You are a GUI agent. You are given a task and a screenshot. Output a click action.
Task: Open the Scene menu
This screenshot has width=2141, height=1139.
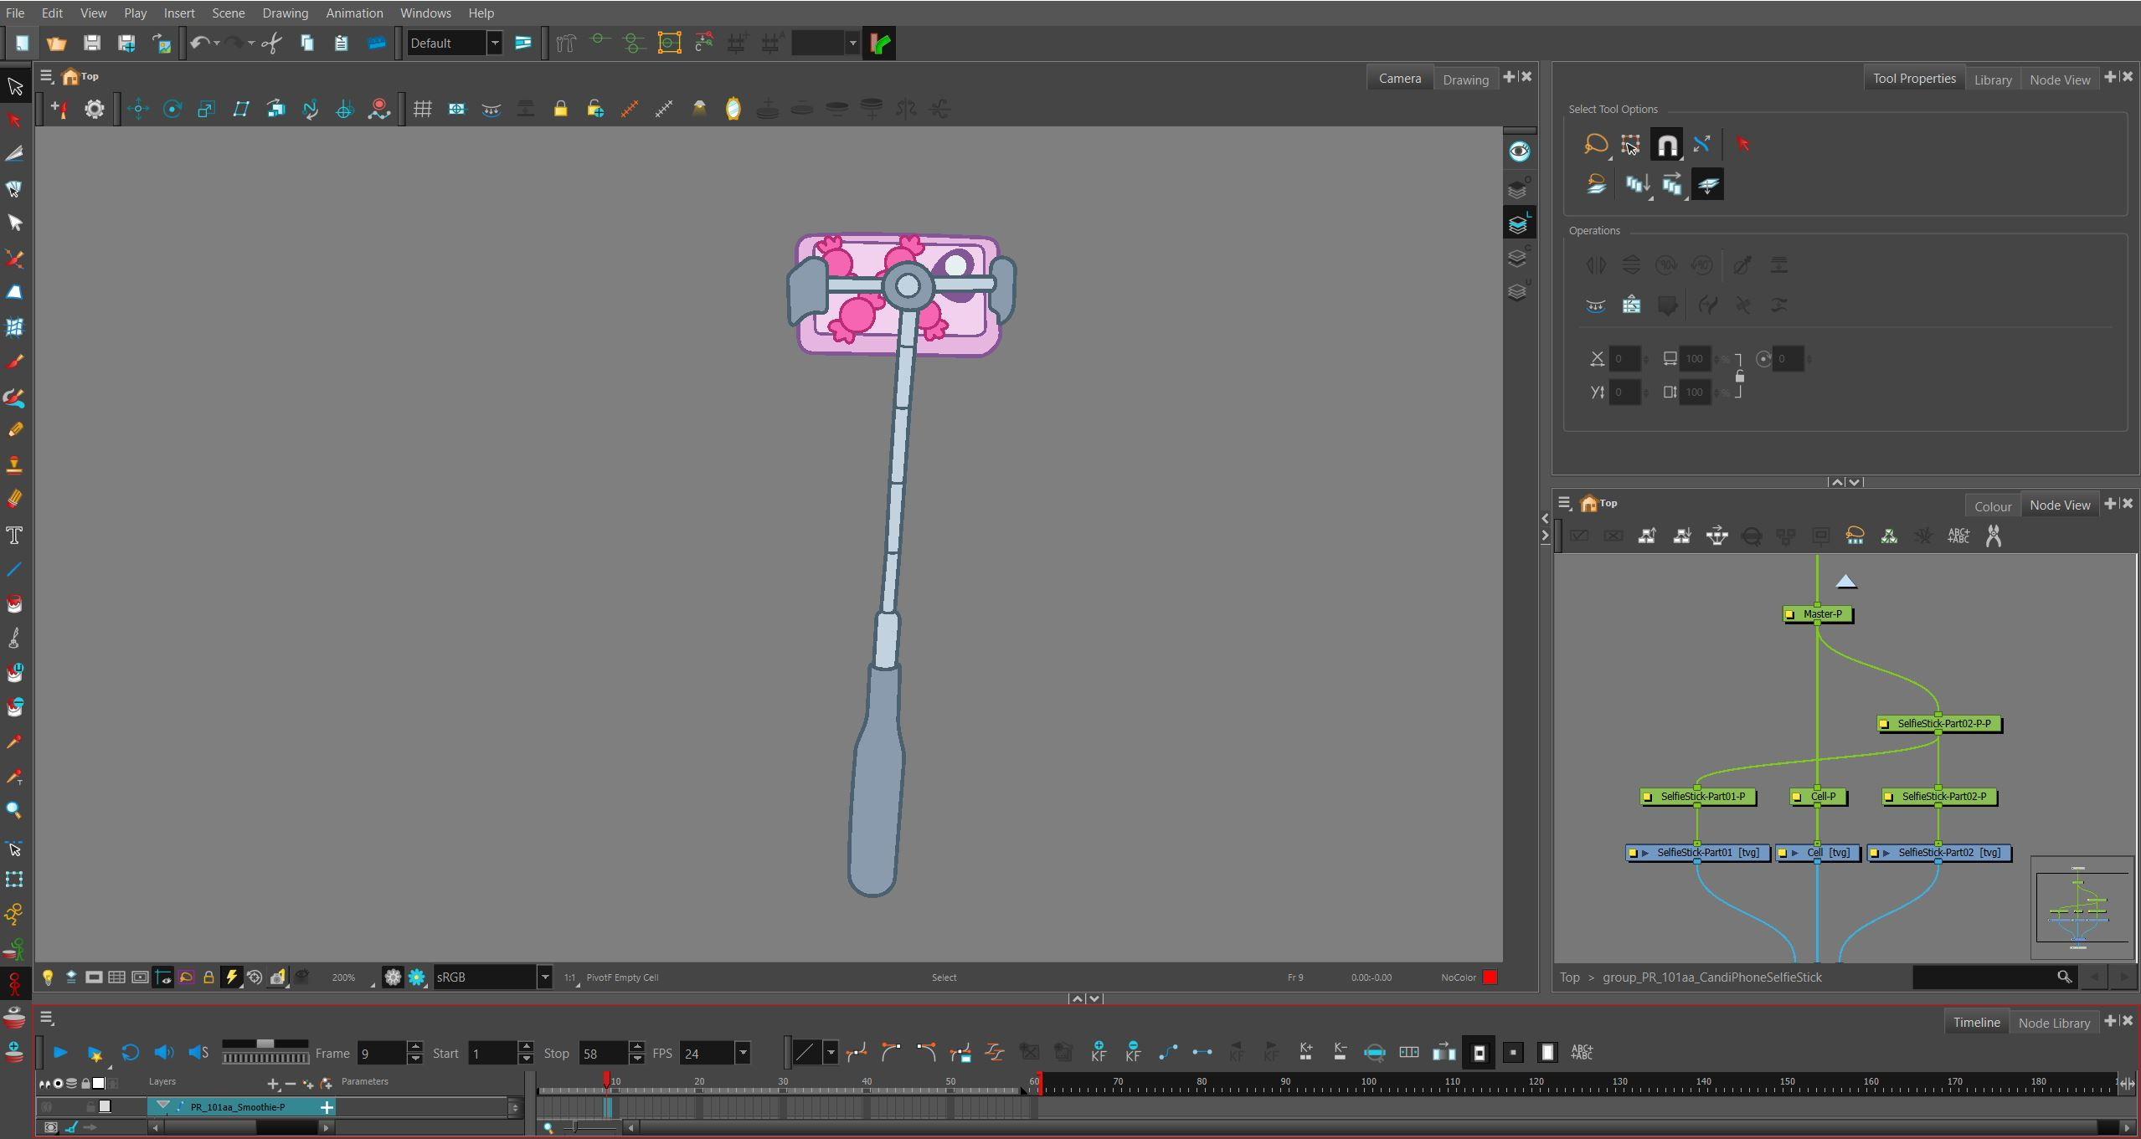[x=228, y=13]
